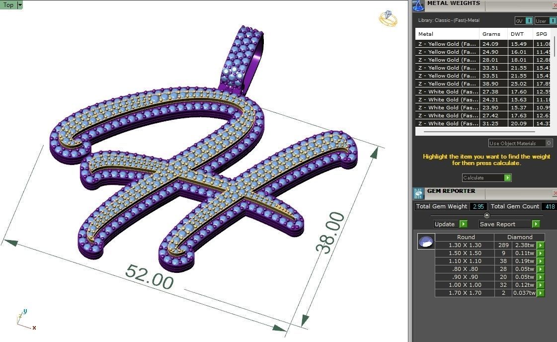The height and width of the screenshot is (342, 557).
Task: Click the Grams column header
Action: click(494, 34)
